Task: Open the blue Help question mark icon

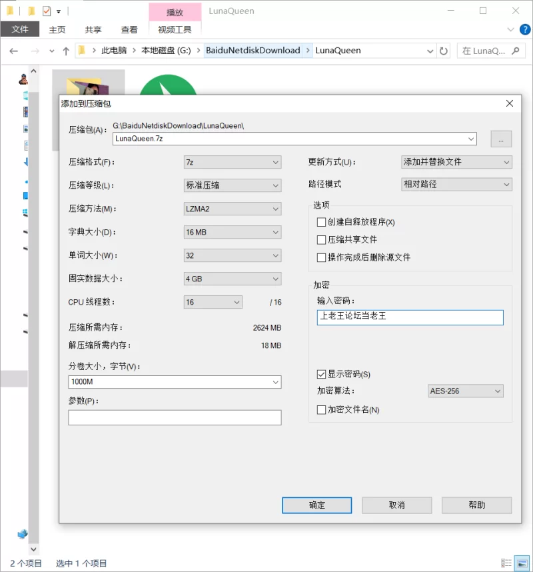Action: click(x=524, y=29)
